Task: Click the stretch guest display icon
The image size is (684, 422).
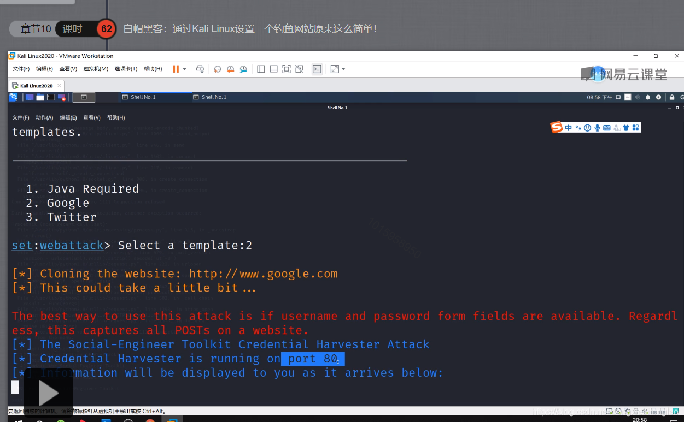Action: coord(334,69)
